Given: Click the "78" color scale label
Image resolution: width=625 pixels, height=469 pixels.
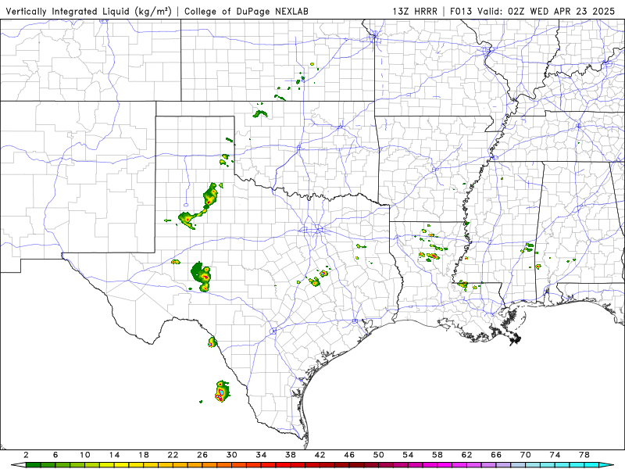Looking at the screenshot, I should point(584,455).
